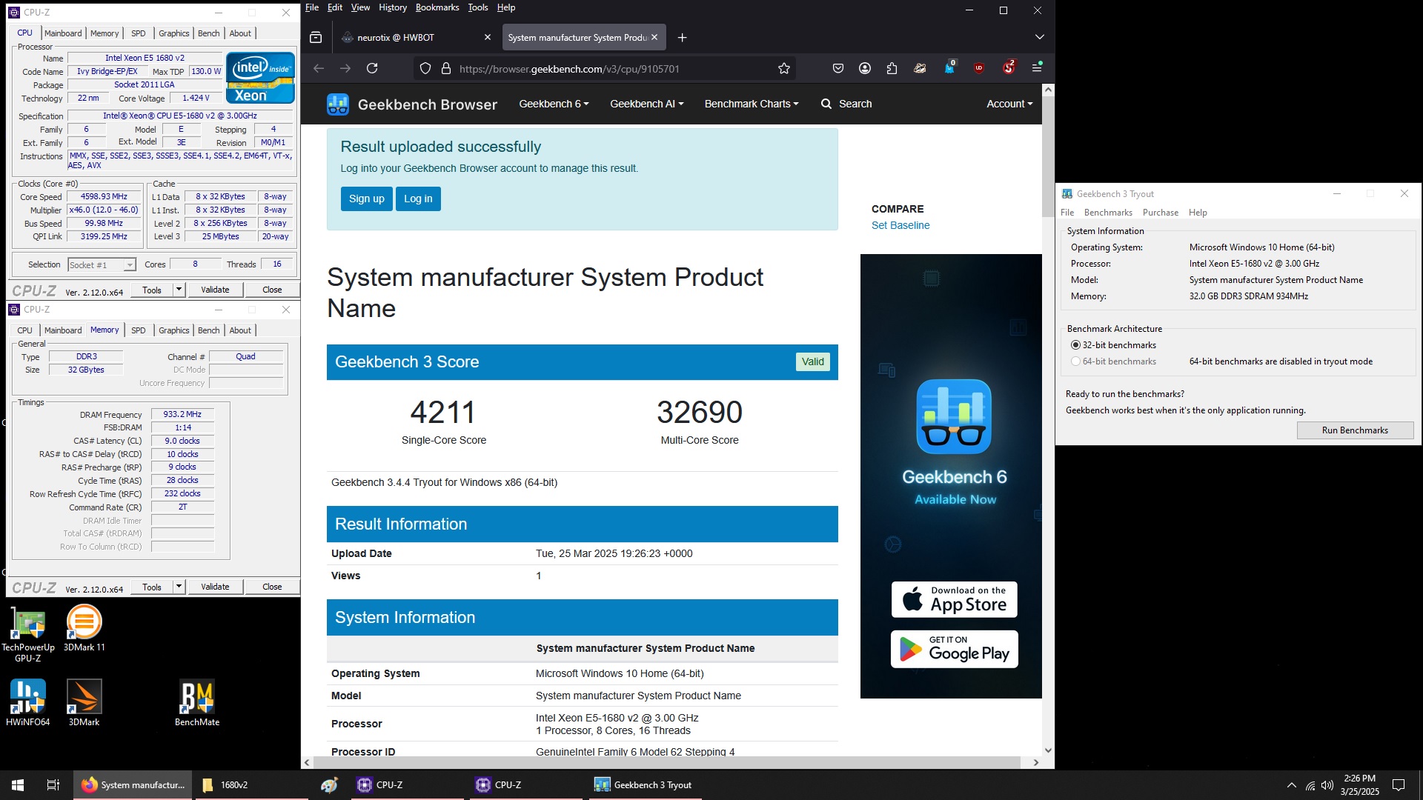Open Socket #1 selection combo box

pyautogui.click(x=102, y=264)
